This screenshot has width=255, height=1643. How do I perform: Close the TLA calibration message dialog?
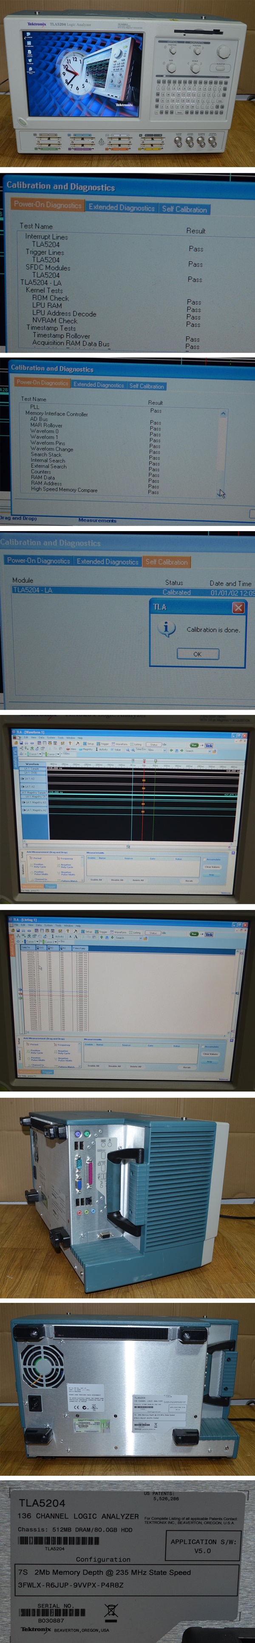click(x=238, y=607)
